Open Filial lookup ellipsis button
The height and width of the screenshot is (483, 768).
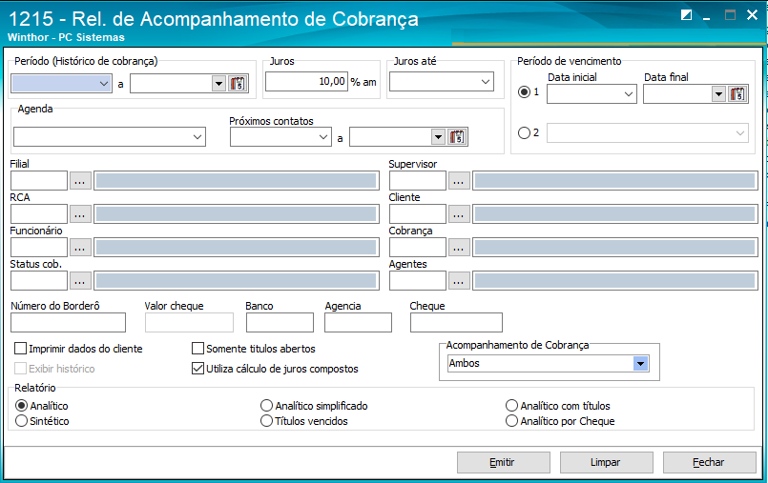click(80, 180)
